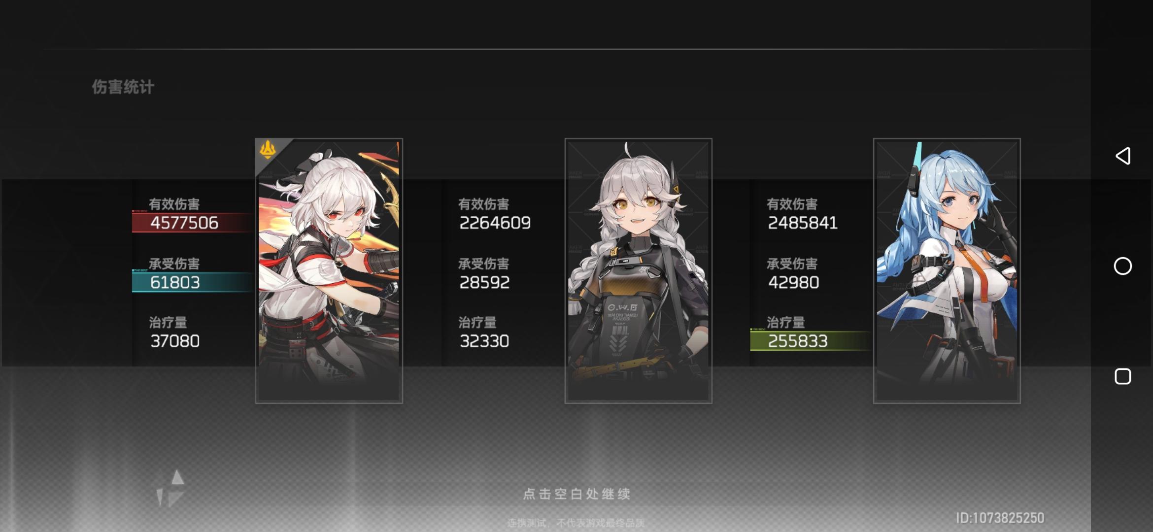Click the effective damage value 2485841
Viewport: 1153px width, 532px height.
pyautogui.click(x=803, y=223)
